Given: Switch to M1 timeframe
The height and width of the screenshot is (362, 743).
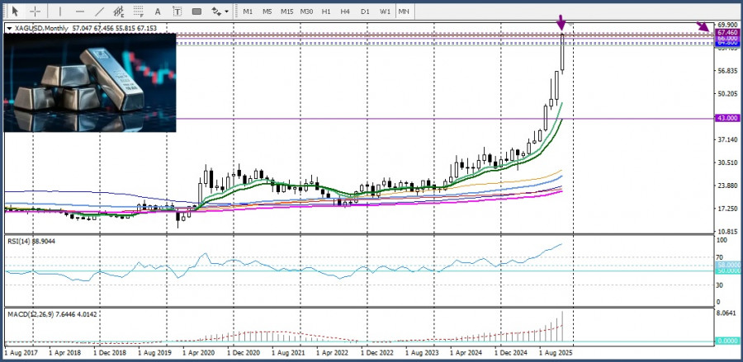Looking at the screenshot, I should (248, 12).
